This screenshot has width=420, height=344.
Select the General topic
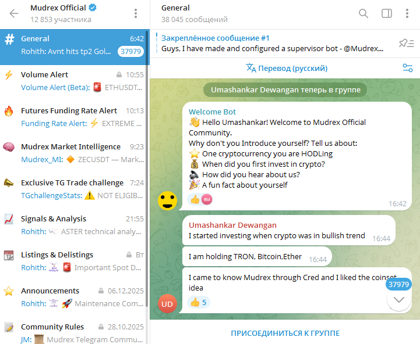click(x=73, y=46)
